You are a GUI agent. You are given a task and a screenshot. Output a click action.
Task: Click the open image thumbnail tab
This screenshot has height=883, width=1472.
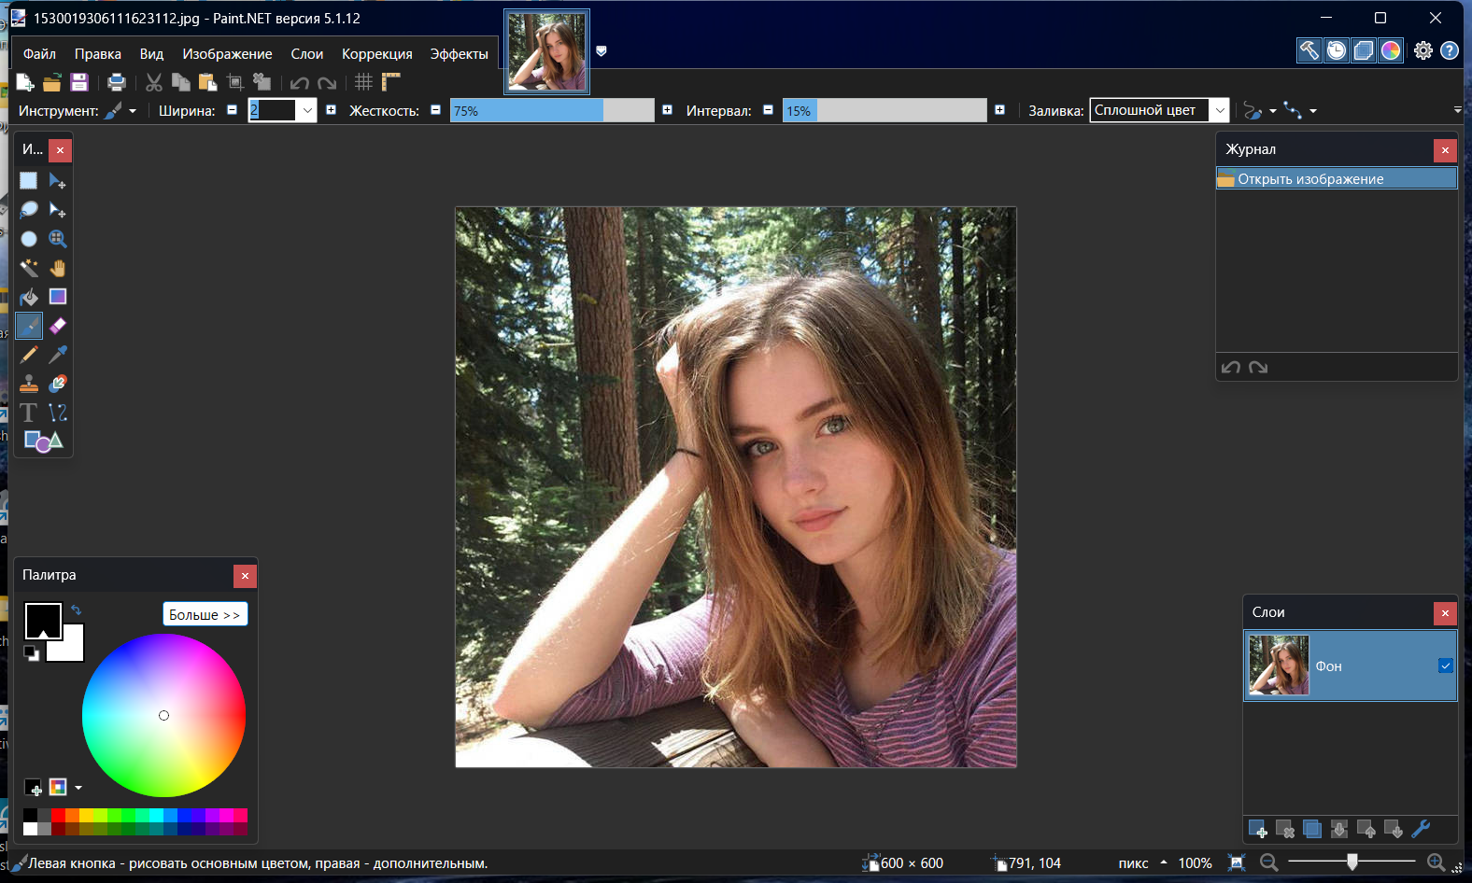(x=546, y=52)
